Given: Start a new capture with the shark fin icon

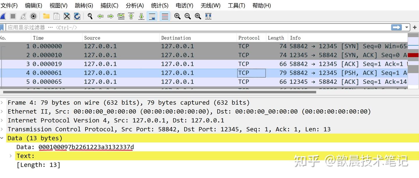Looking at the screenshot, I should click(3, 16).
